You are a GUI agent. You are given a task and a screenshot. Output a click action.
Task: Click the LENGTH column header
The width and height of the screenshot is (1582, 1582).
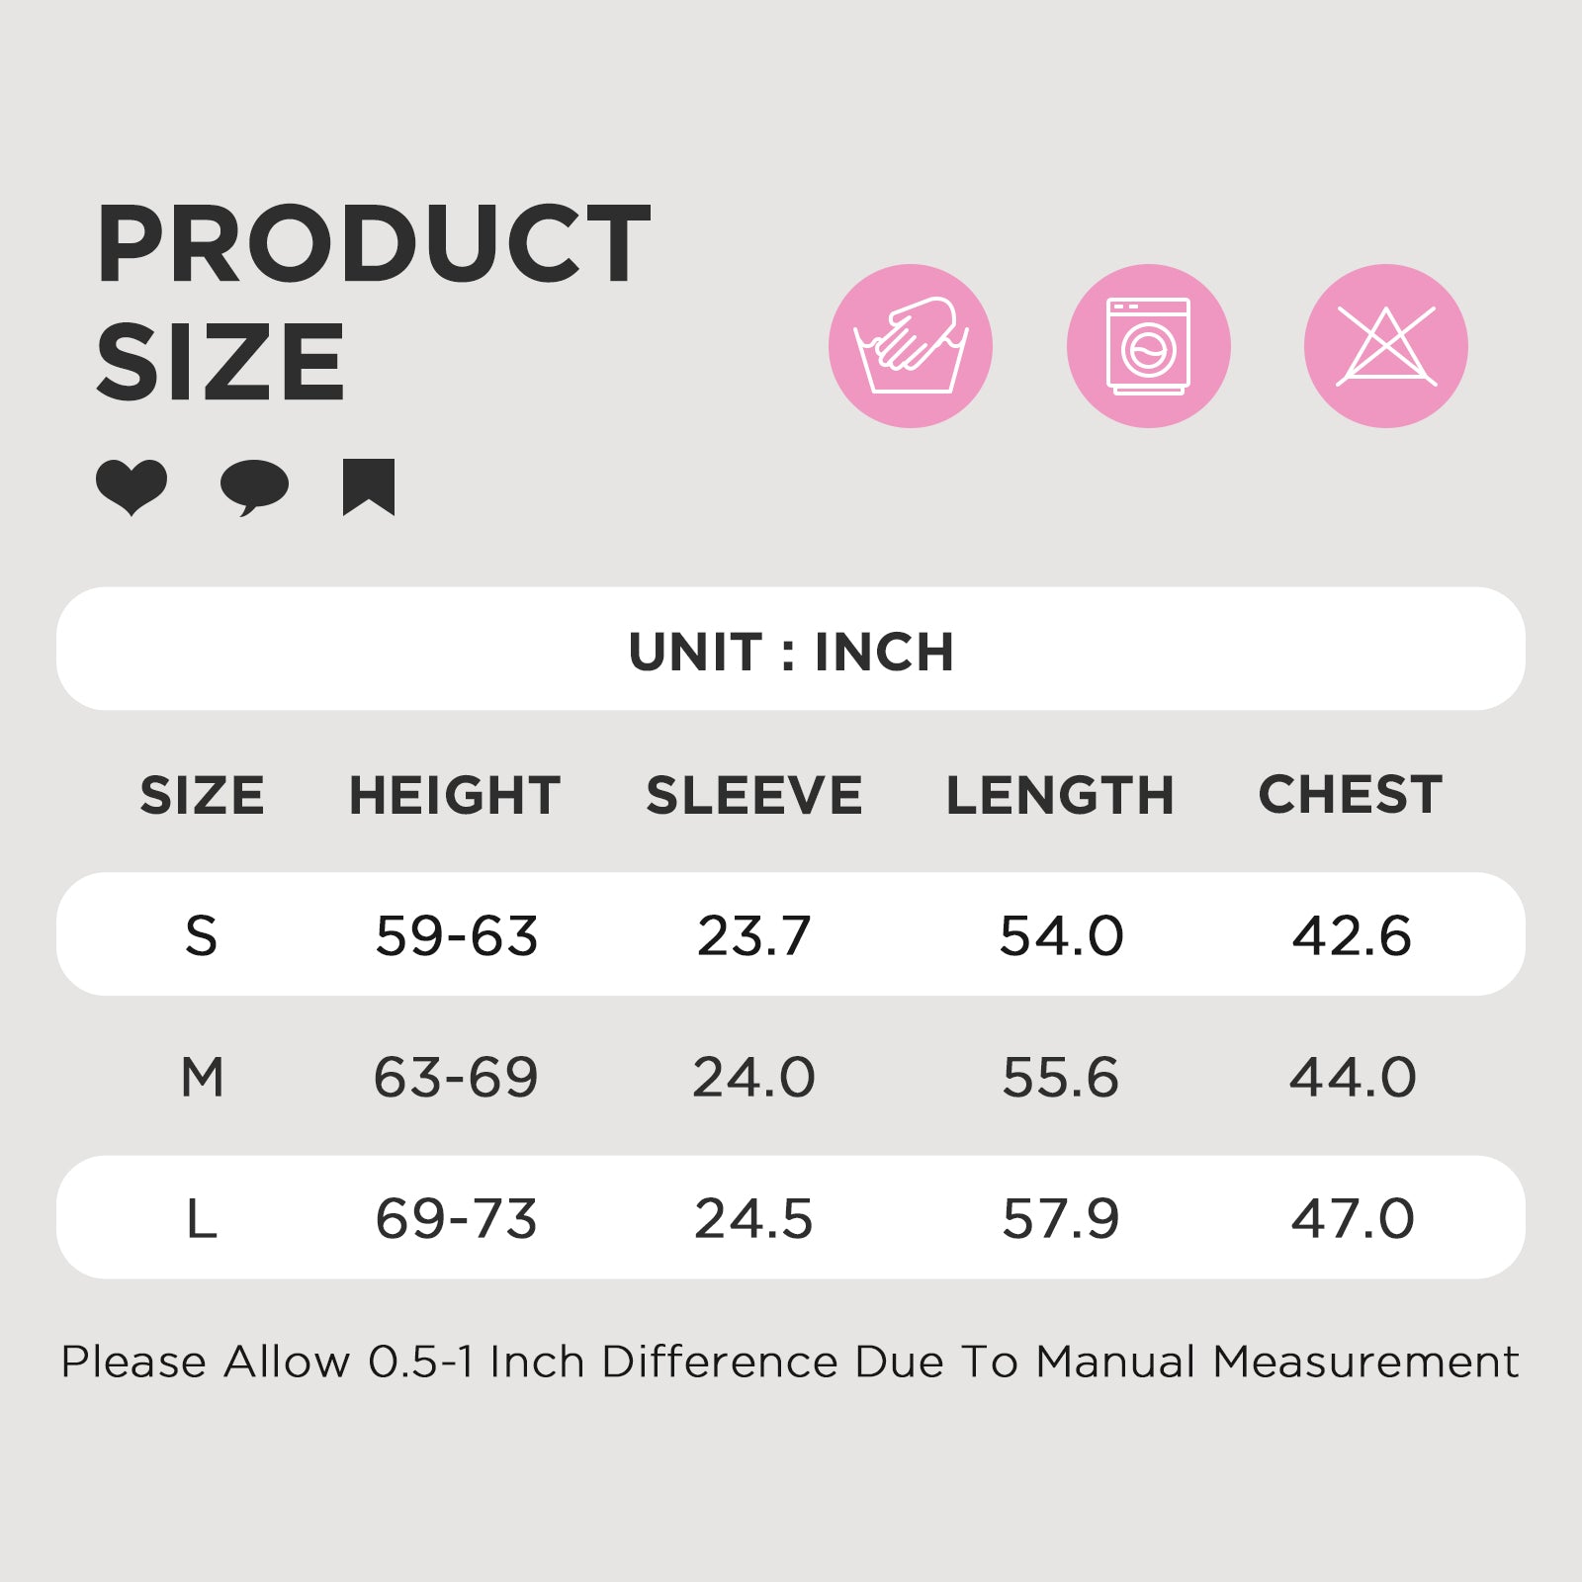pyautogui.click(x=1060, y=795)
